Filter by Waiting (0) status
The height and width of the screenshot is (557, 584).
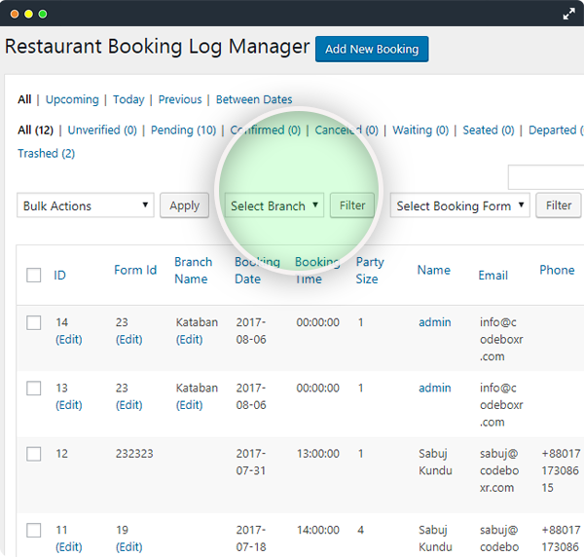click(x=420, y=130)
